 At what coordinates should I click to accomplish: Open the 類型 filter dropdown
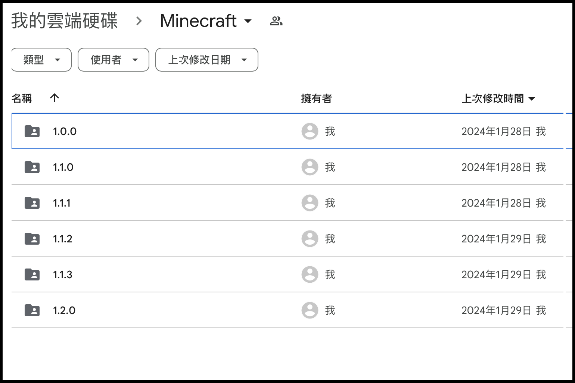pyautogui.click(x=41, y=60)
